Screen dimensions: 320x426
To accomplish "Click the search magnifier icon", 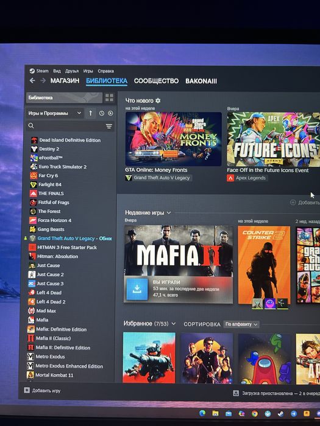I will 31,125.
